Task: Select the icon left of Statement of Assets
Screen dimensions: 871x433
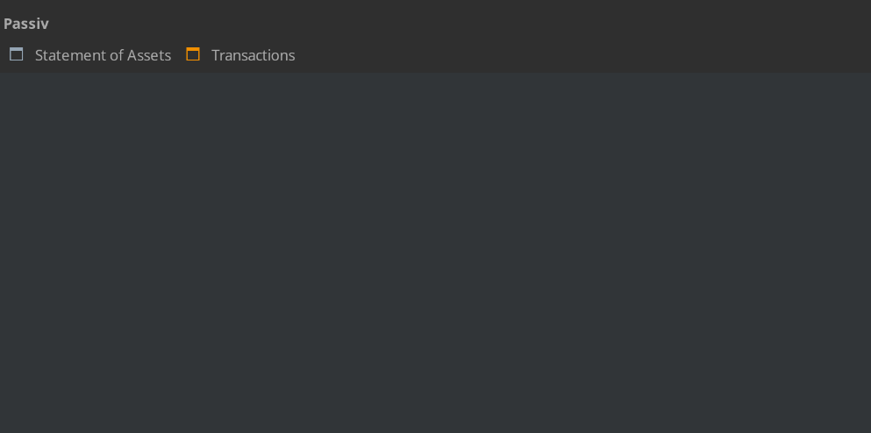Action: [17, 54]
